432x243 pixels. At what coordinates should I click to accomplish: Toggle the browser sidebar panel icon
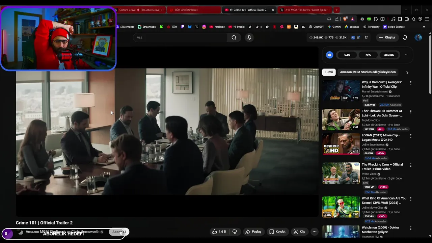[400, 19]
